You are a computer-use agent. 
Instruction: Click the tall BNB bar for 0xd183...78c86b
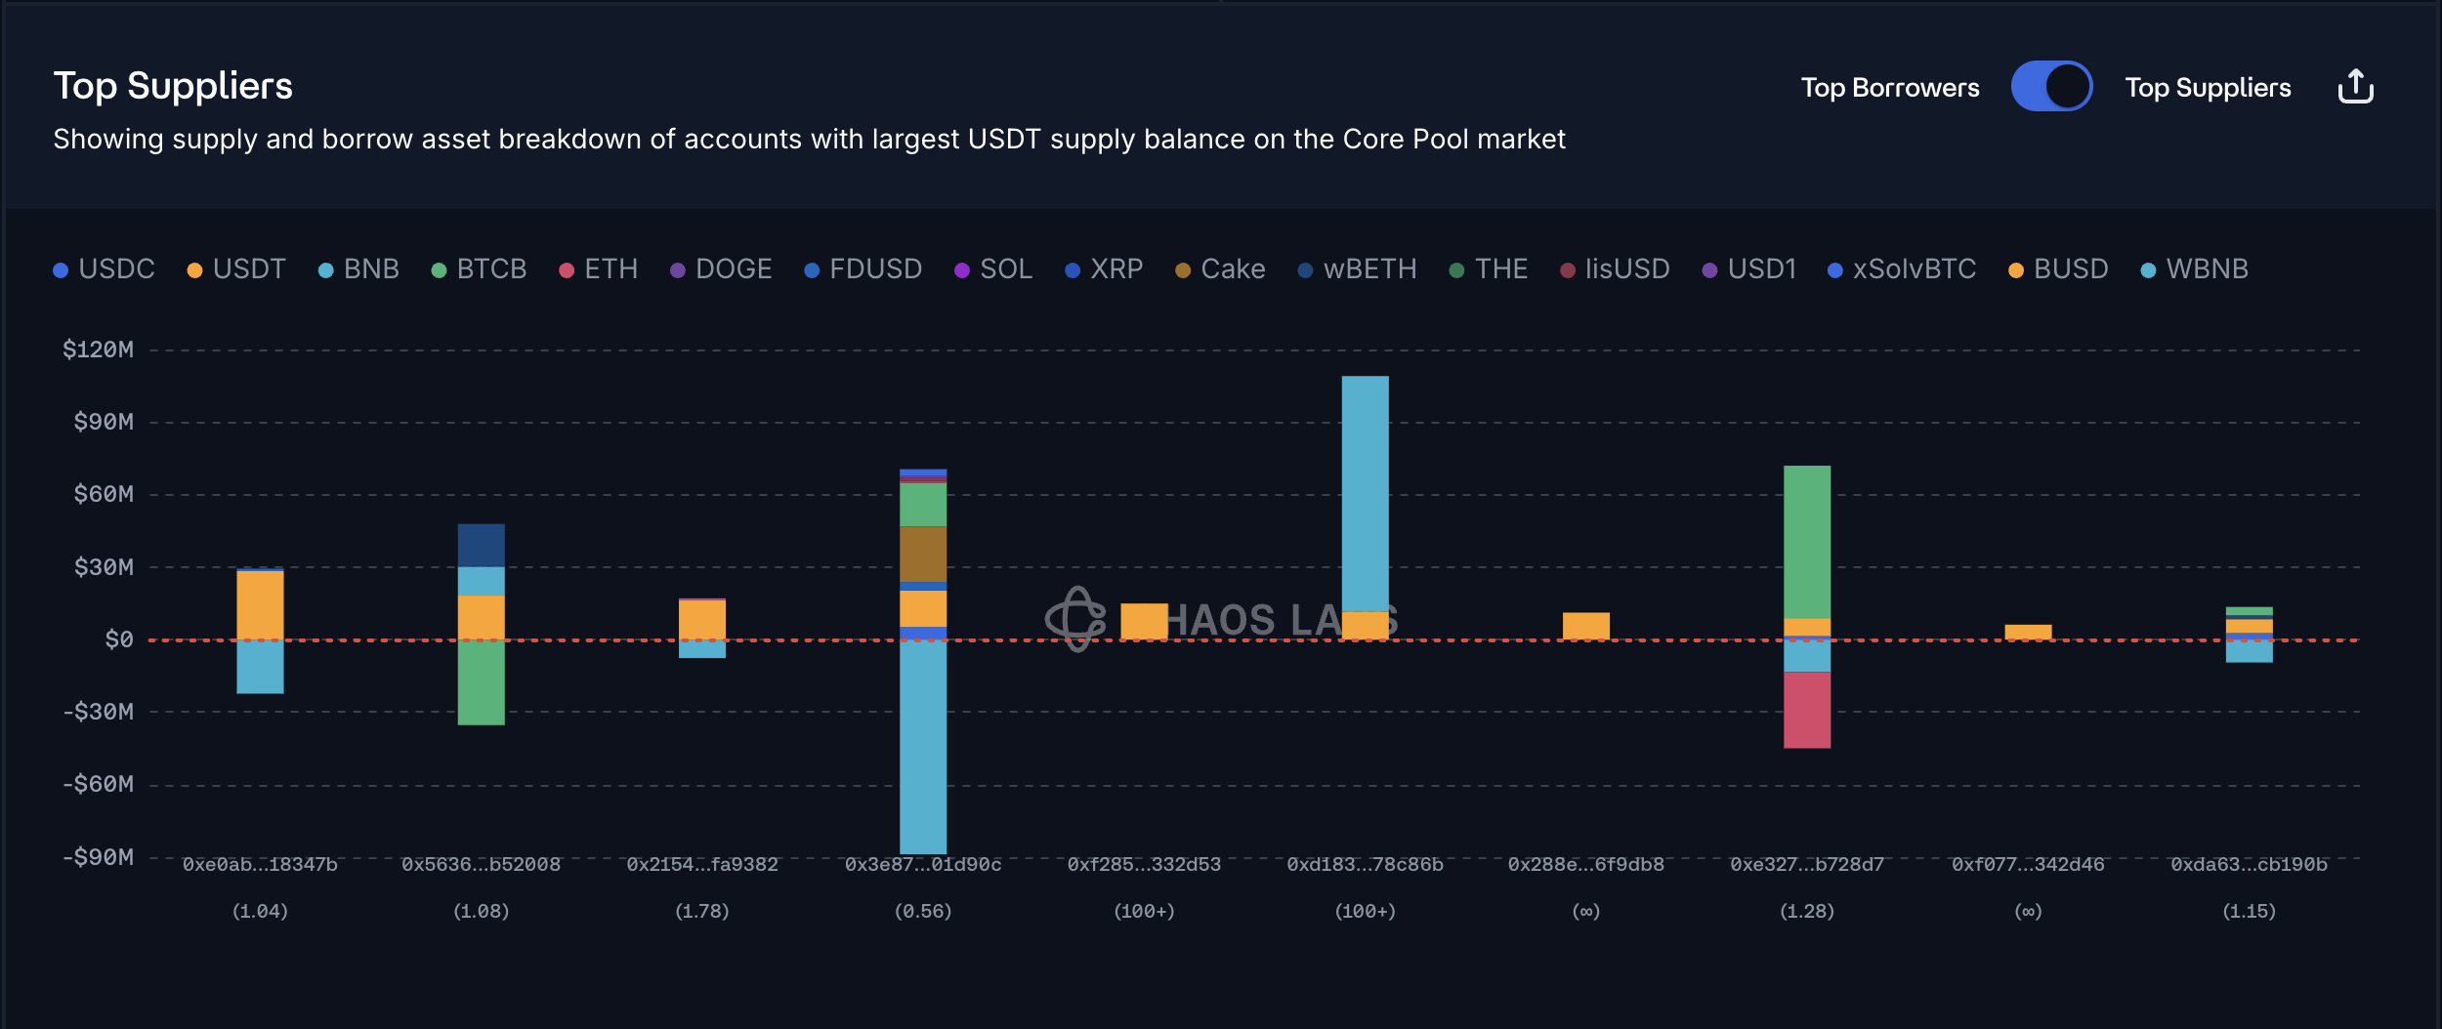click(1365, 493)
